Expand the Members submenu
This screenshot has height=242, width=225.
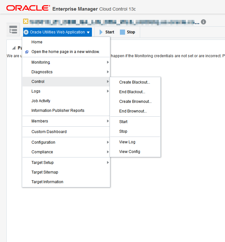[x=66, y=121]
